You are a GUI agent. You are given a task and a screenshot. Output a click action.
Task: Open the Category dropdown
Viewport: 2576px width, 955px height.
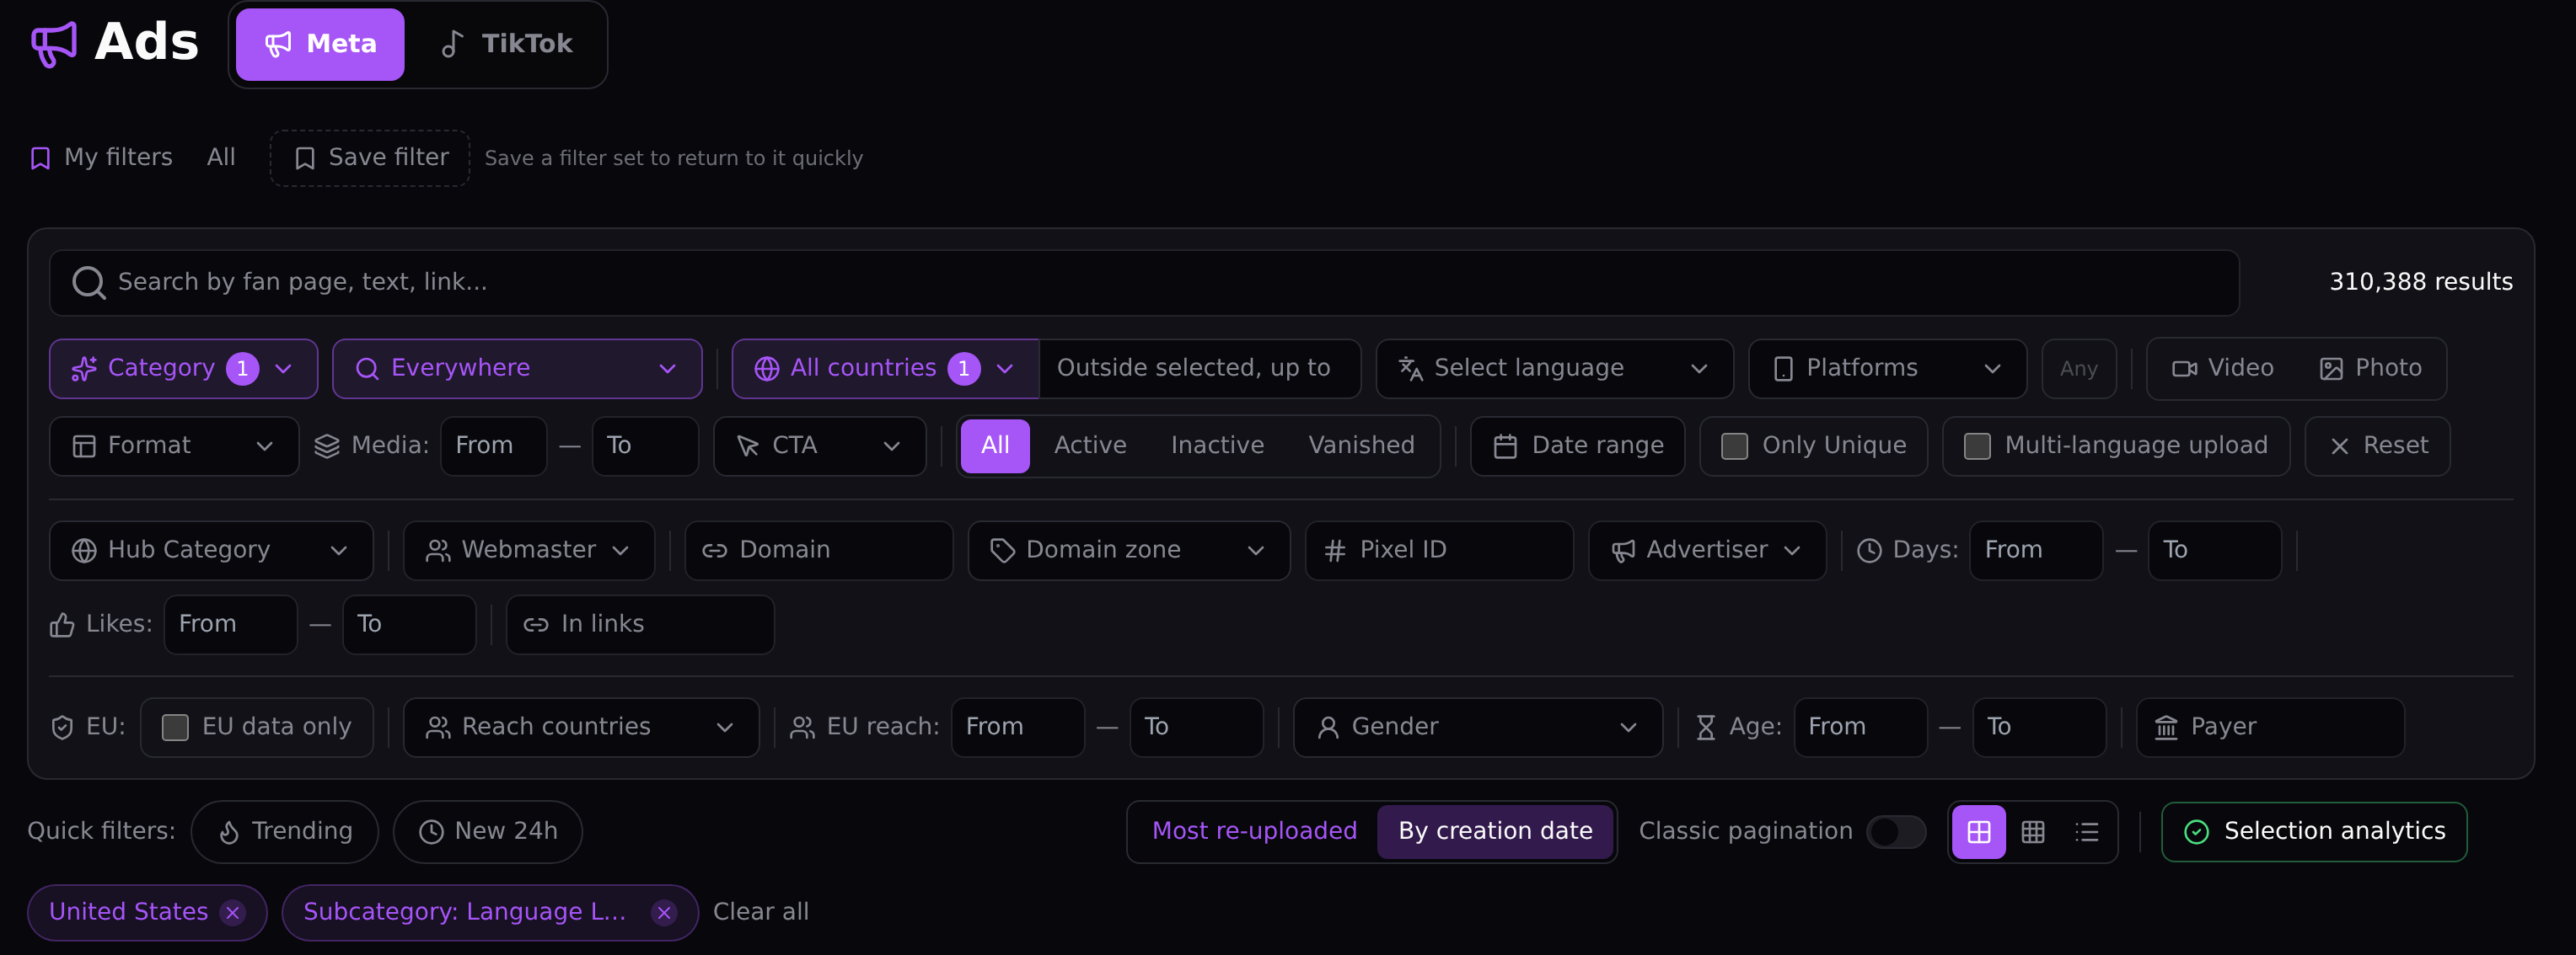point(184,369)
